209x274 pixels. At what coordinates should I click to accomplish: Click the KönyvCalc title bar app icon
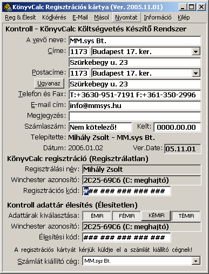click(8, 7)
